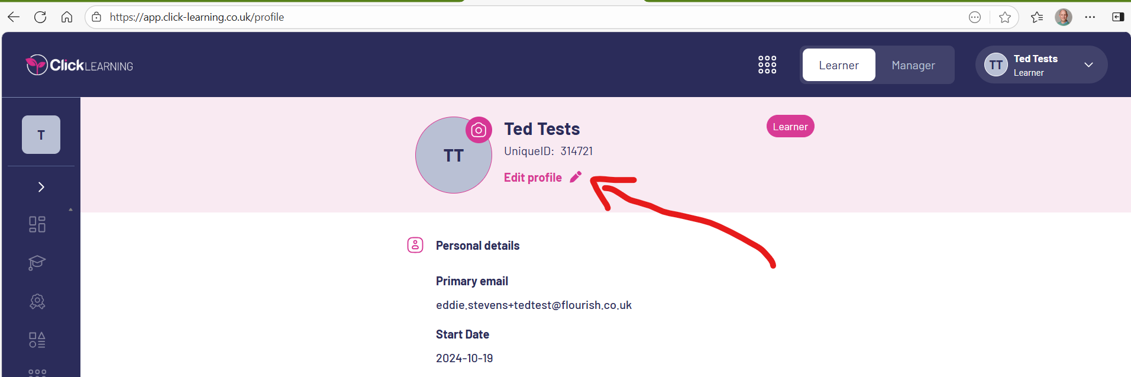
Task: Open the dashboard icon in left sidebar
Action: coord(37,224)
